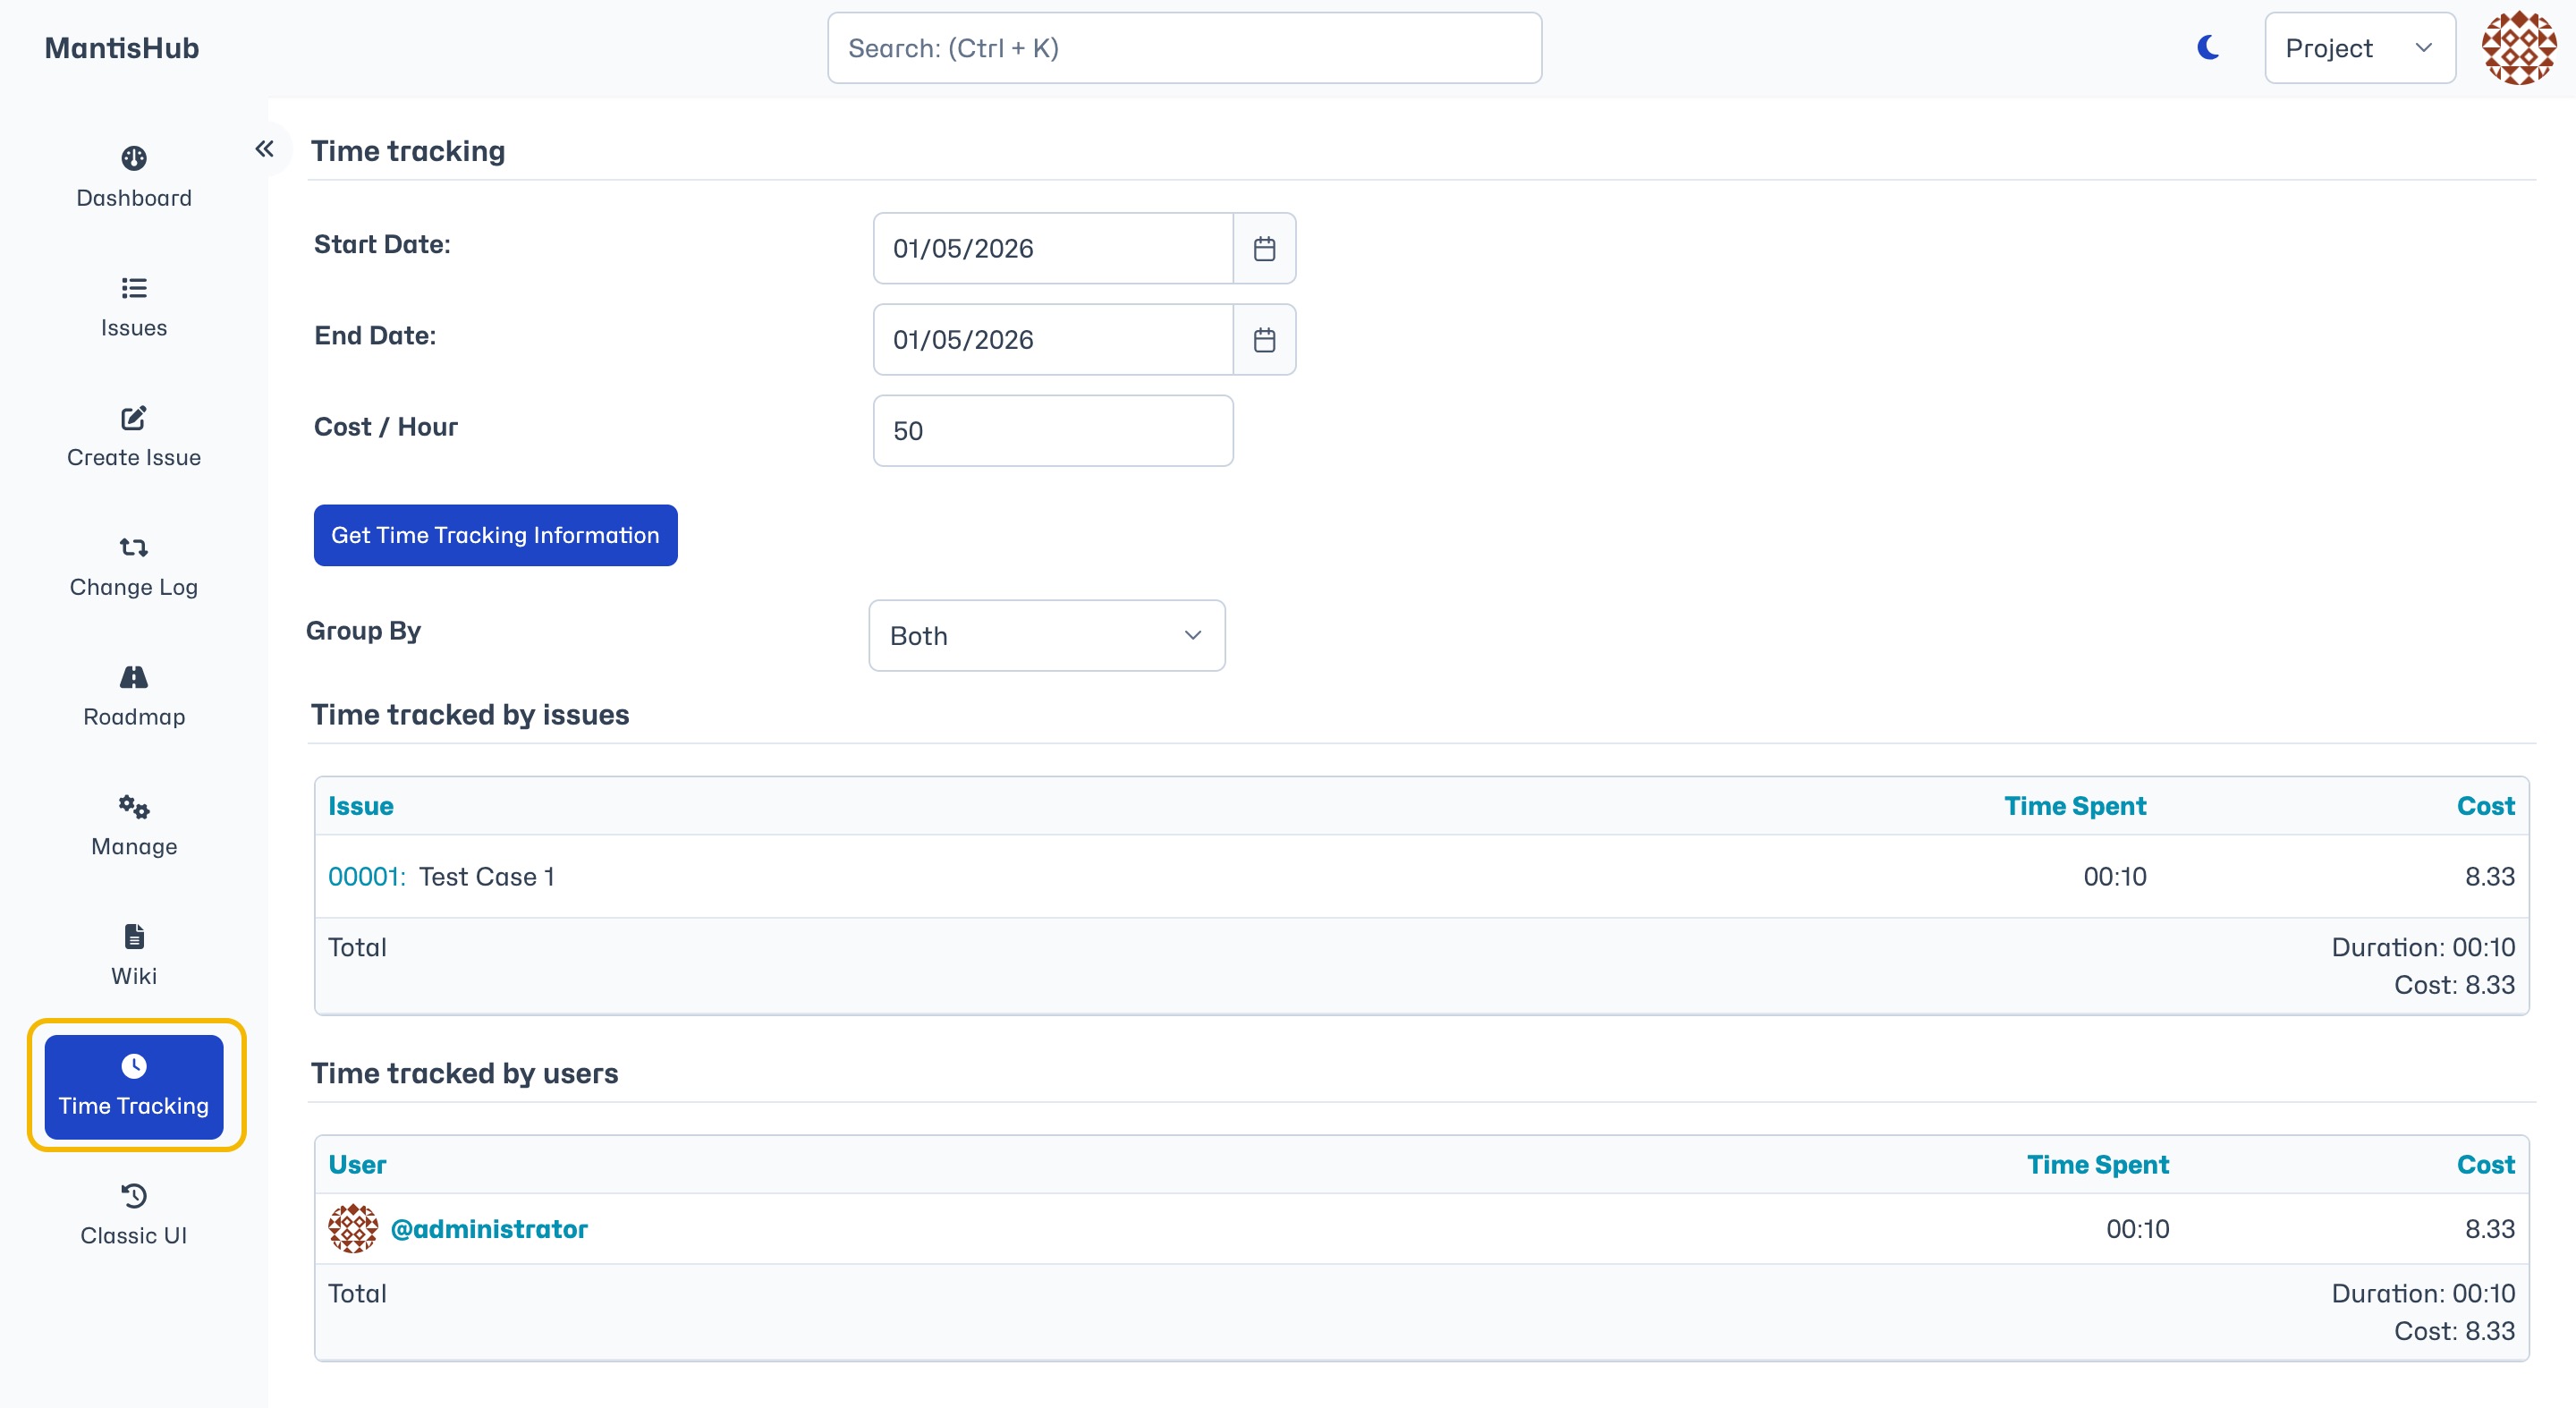The height and width of the screenshot is (1408, 2576).
Task: Click the 8.33 cost for administrator
Action: [2490, 1228]
